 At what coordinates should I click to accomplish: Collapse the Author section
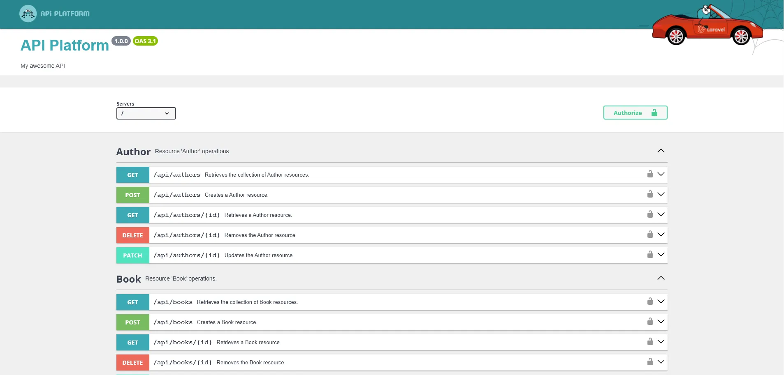pyautogui.click(x=661, y=151)
